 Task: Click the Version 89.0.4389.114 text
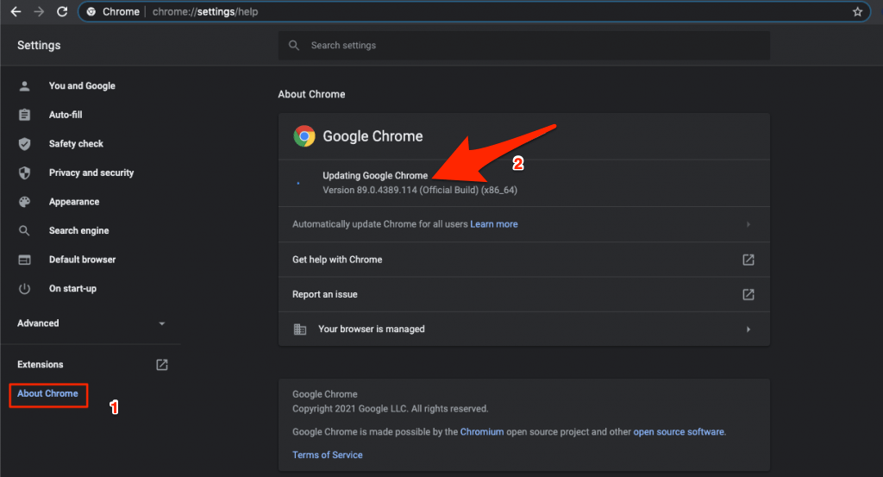420,191
